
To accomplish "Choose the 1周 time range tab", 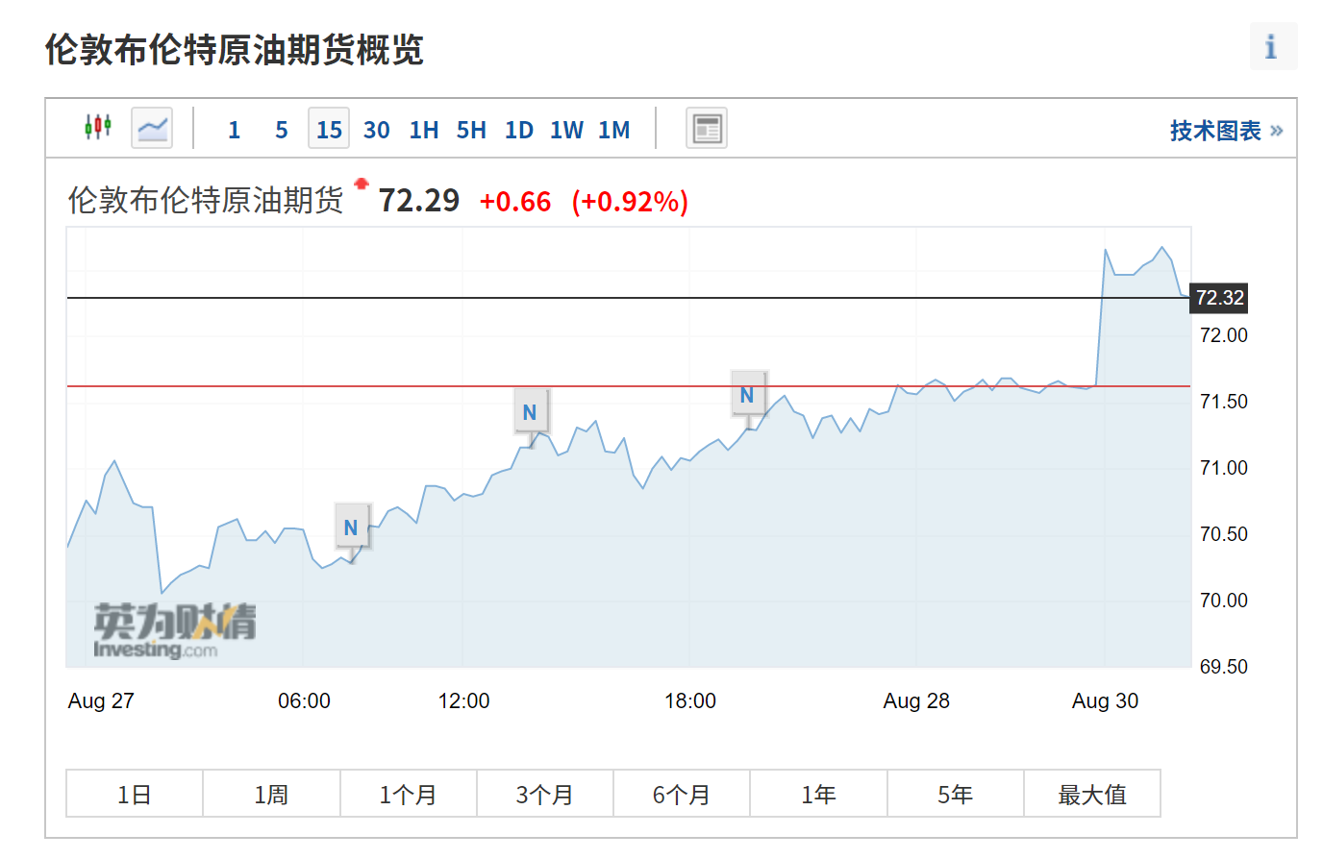I will coord(271,795).
